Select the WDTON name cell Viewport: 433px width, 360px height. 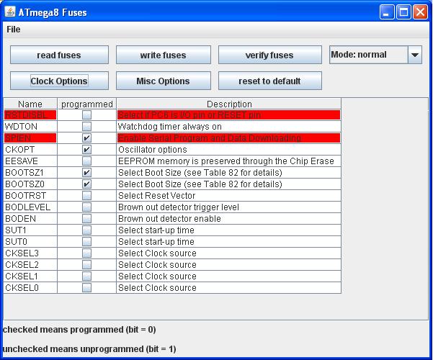click(x=30, y=127)
